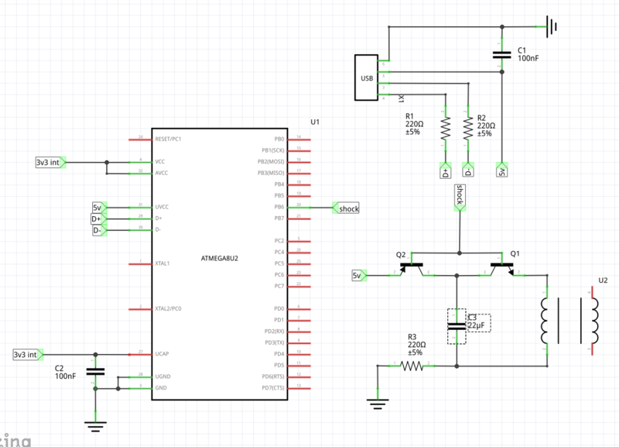619x447 pixels.
Task: Select the USB connector symbol
Action: (x=366, y=77)
